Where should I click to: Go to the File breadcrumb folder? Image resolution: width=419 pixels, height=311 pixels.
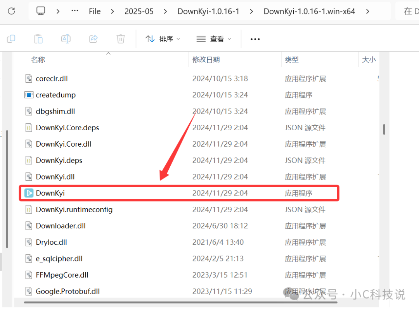pos(95,11)
